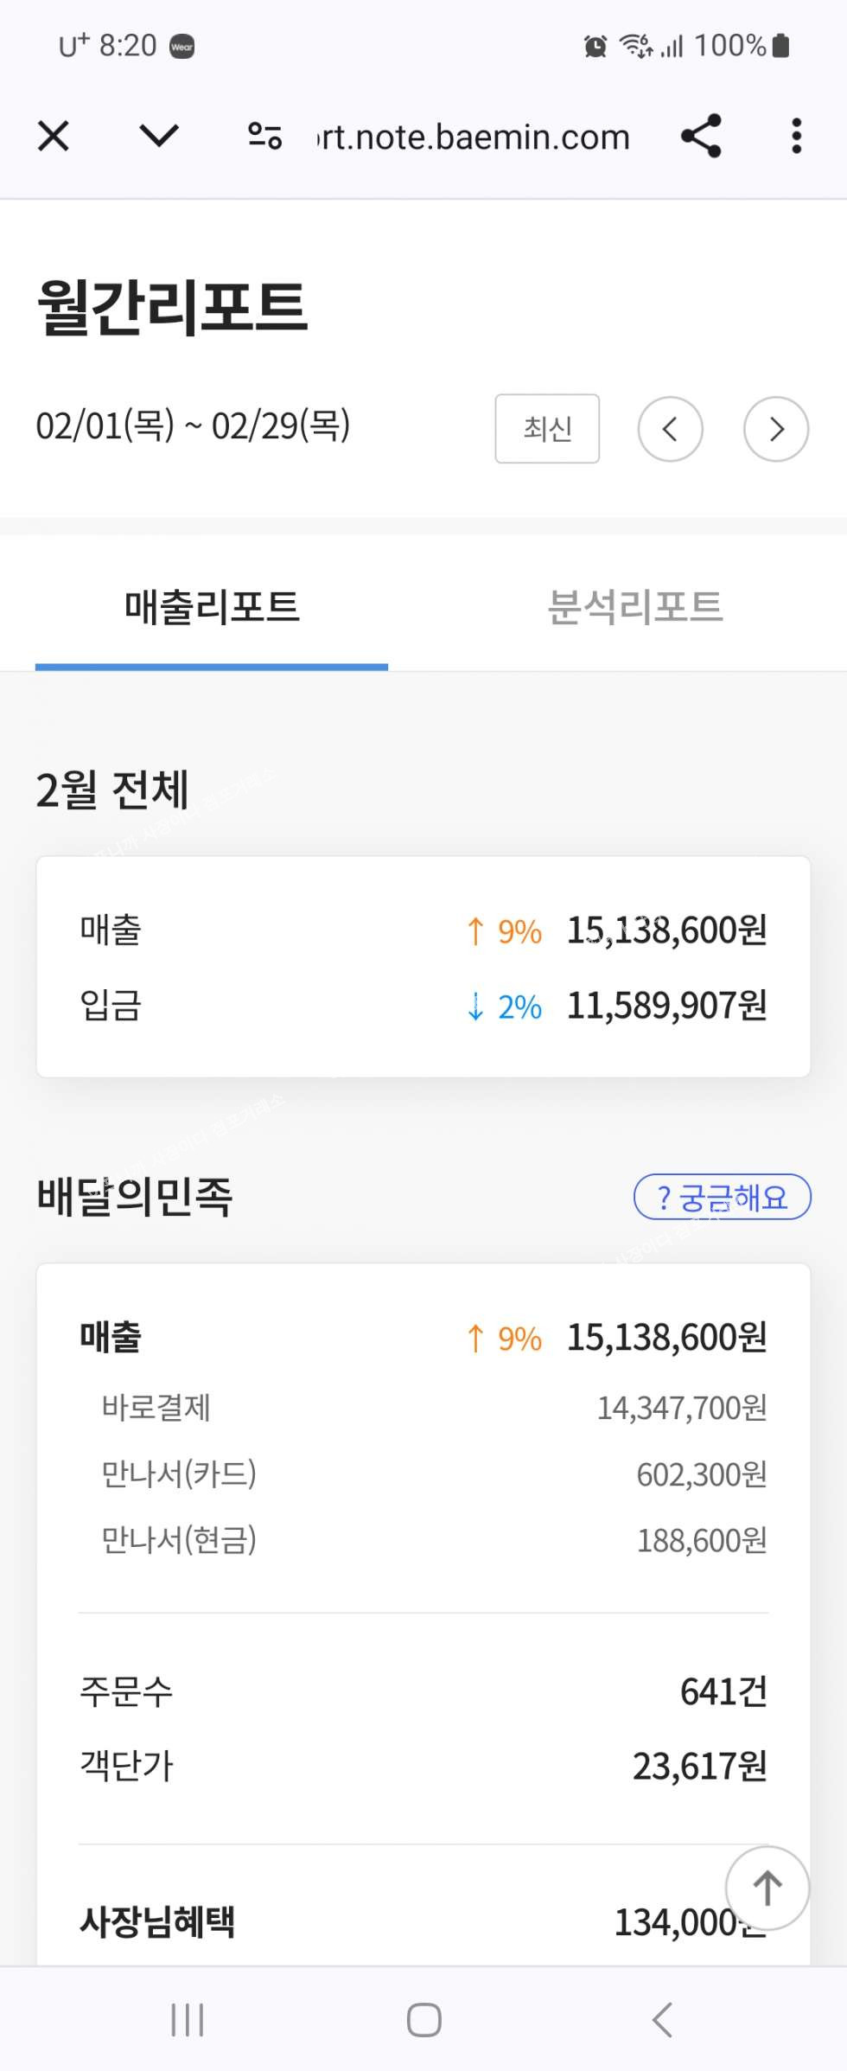847x2071 pixels.
Task: Click the 궁금해요 help link
Action: click(x=723, y=1197)
